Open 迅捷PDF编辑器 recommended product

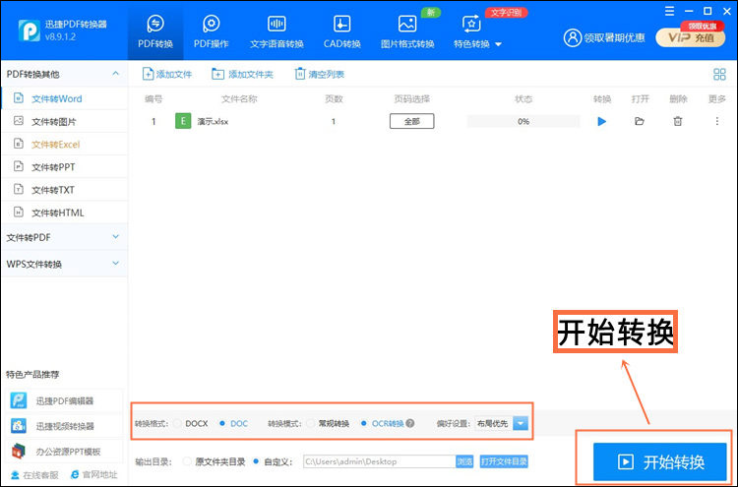point(65,400)
